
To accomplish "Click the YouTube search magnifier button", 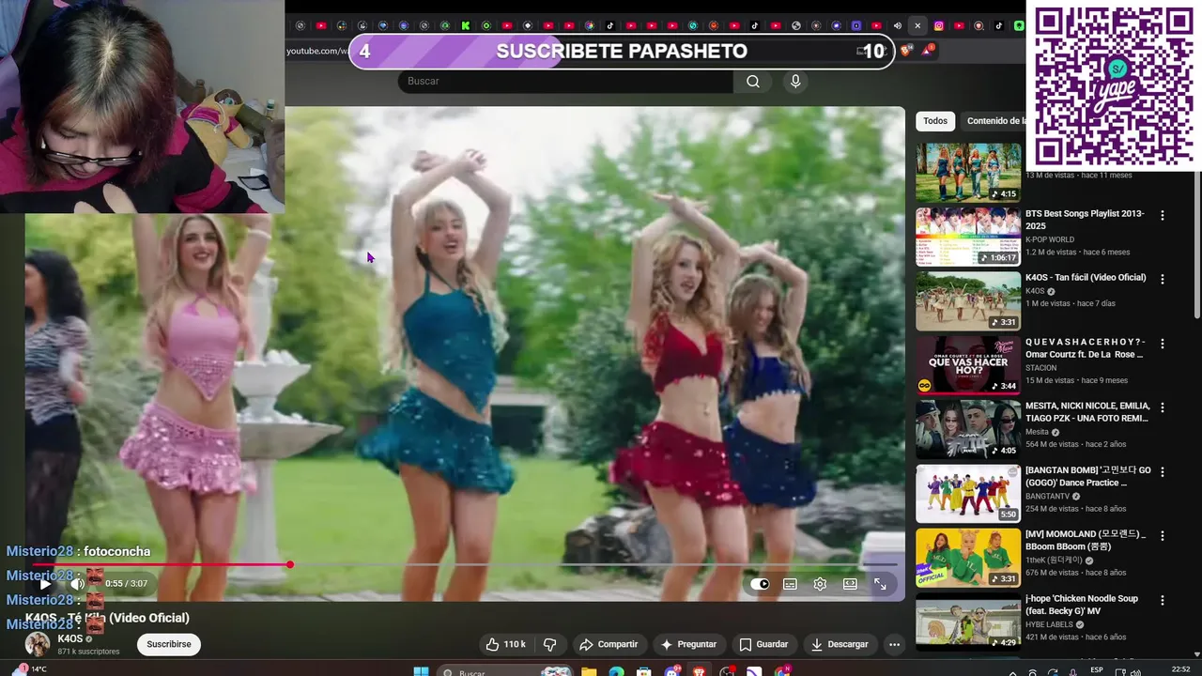I will coord(752,82).
